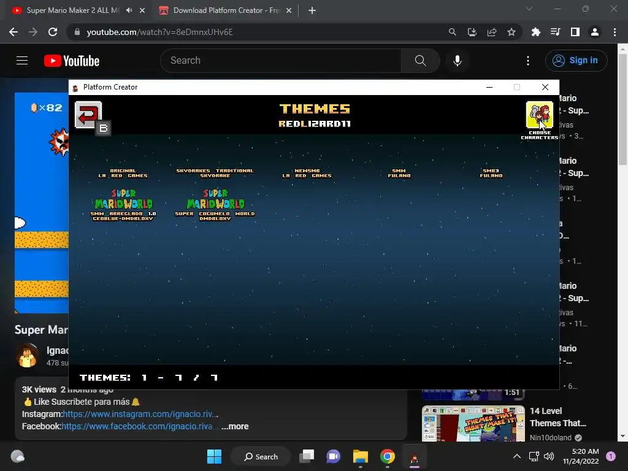This screenshot has width=628, height=471.
Task: Select the SMW Fulano theme
Action: click(x=399, y=173)
